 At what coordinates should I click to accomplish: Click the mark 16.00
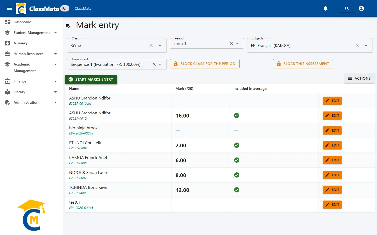182,116
